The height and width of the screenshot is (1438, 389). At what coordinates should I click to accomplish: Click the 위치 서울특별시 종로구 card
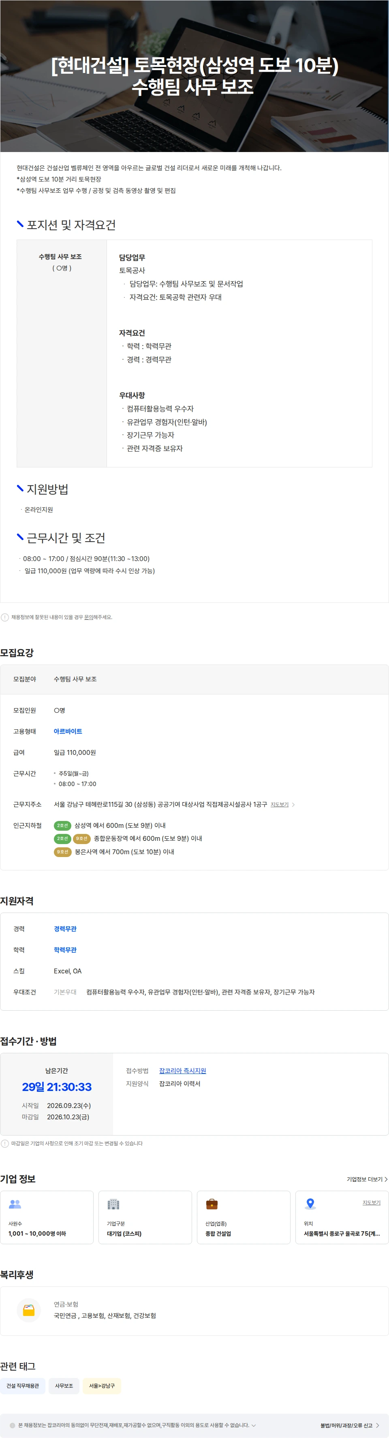pos(342,1217)
